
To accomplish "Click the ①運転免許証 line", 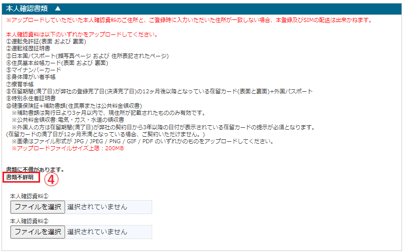I will coord(46,41).
